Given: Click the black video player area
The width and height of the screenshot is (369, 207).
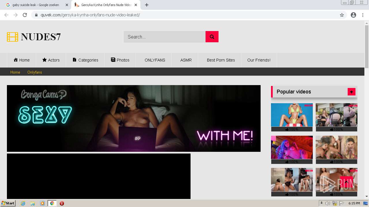Looking at the screenshot, I should point(99,176).
